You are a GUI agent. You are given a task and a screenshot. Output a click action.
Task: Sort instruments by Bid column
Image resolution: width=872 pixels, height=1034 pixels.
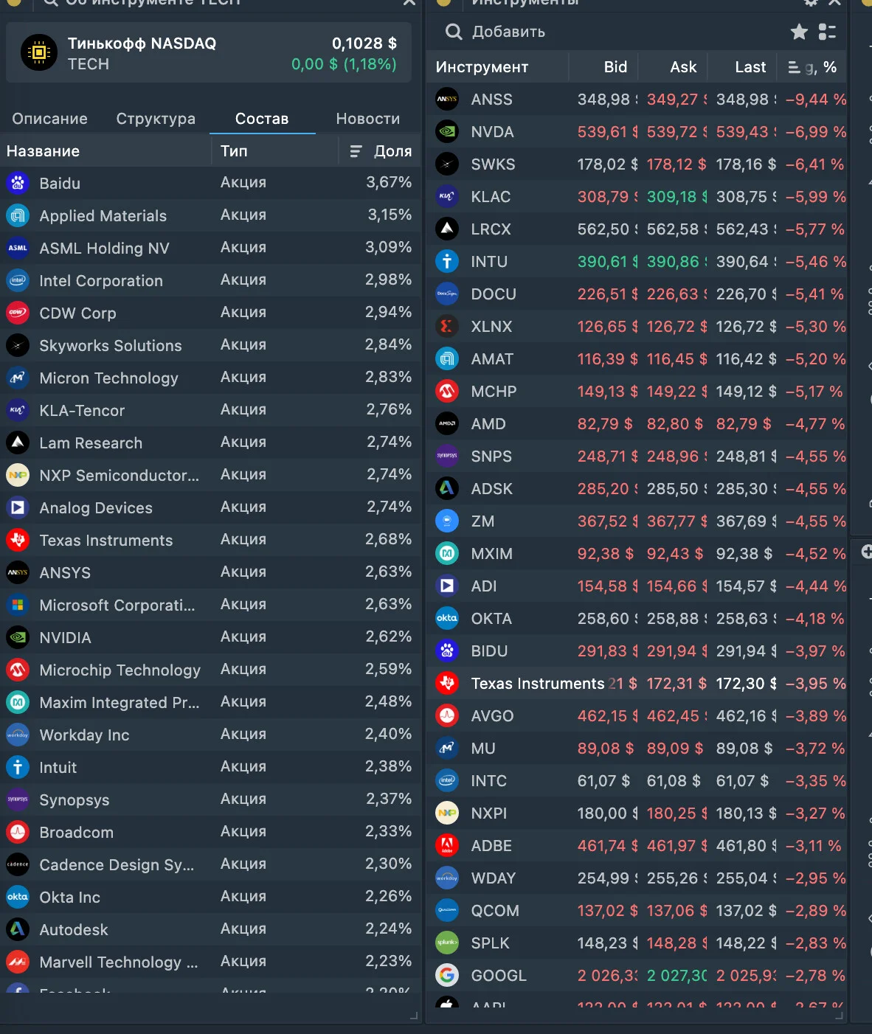coord(615,67)
